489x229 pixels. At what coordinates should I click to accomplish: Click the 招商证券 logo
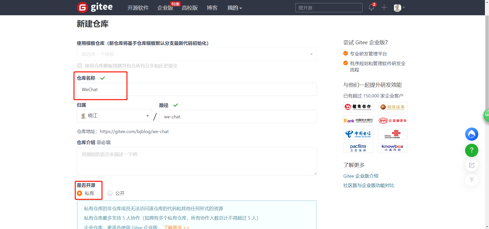(x=392, y=107)
